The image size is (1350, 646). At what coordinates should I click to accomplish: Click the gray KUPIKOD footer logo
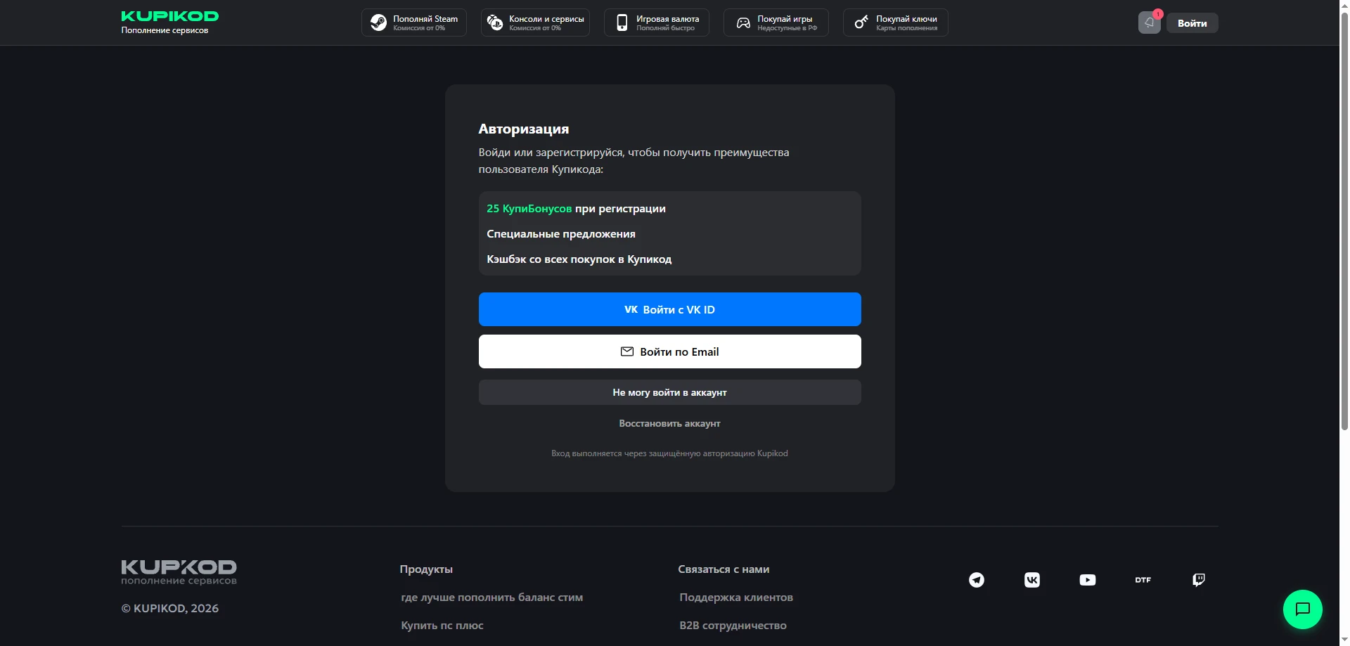click(179, 572)
